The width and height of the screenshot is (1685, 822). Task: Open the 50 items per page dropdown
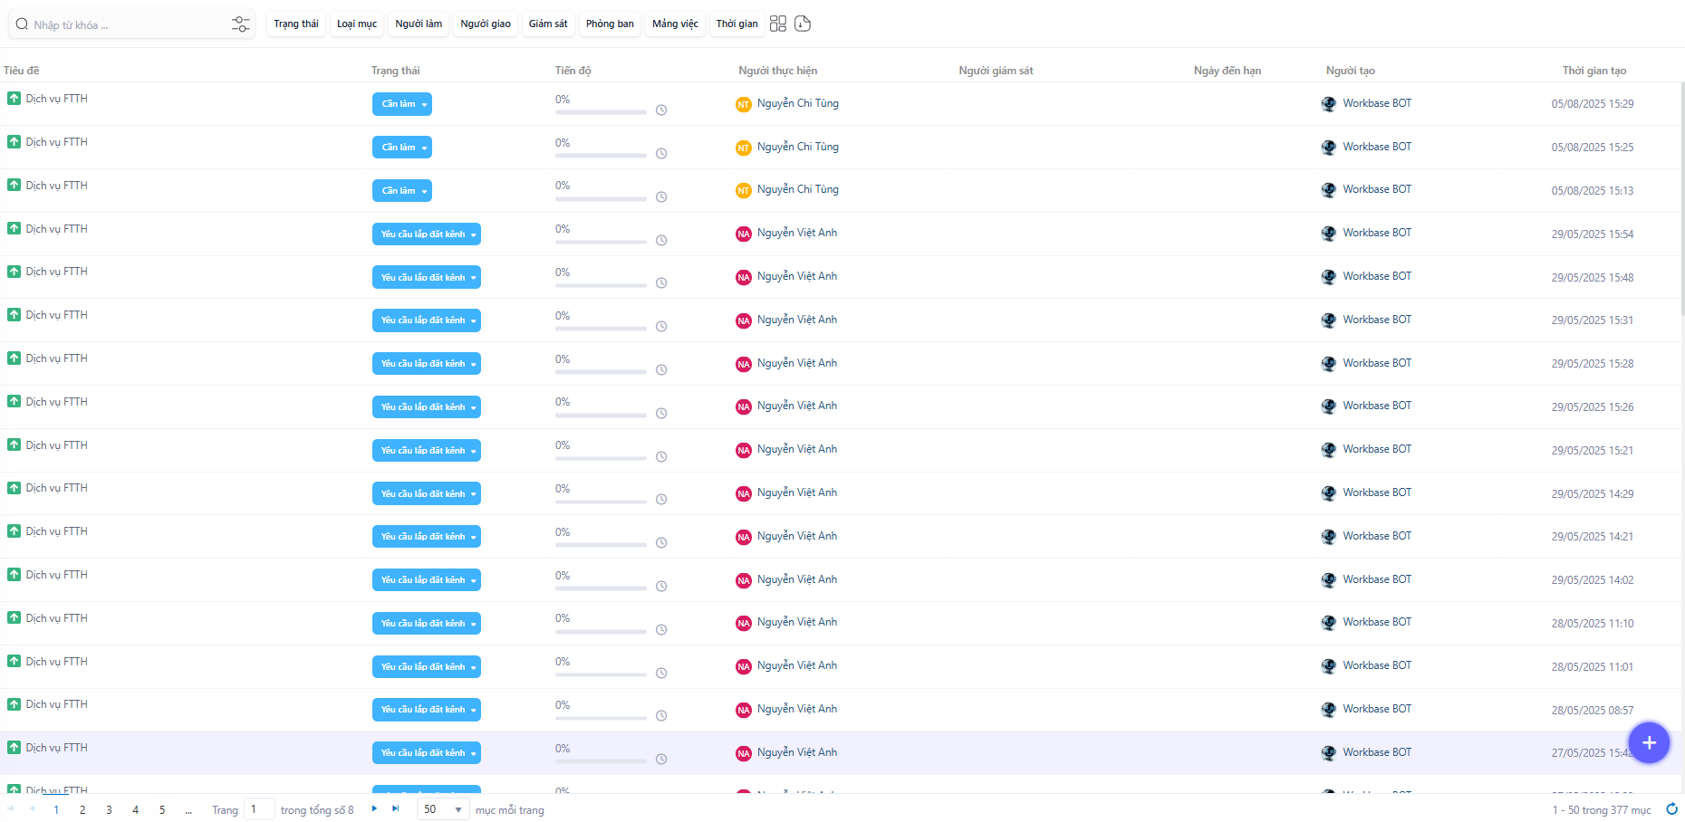click(x=443, y=809)
